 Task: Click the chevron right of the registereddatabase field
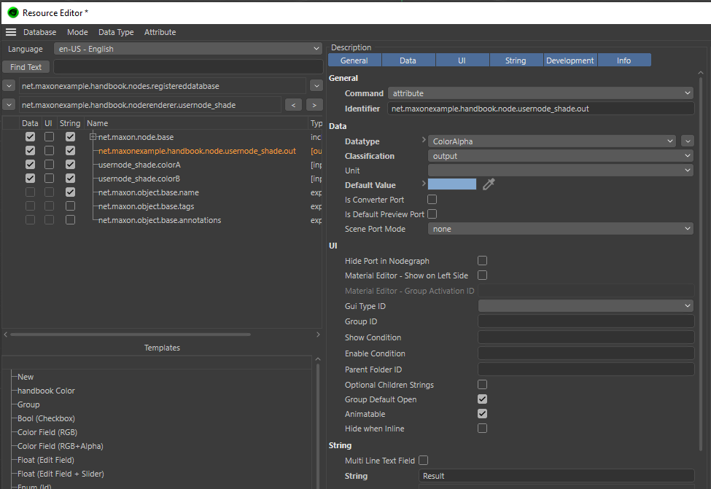pos(315,86)
